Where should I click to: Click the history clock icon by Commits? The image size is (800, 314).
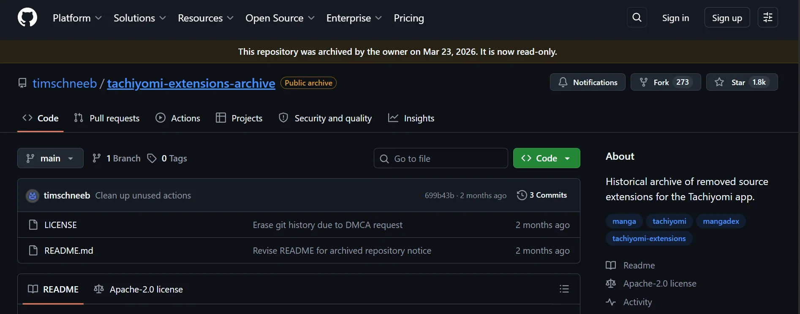point(522,195)
